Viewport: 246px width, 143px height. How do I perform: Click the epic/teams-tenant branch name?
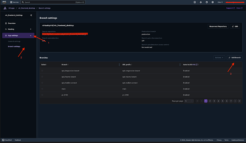coord(69,77)
